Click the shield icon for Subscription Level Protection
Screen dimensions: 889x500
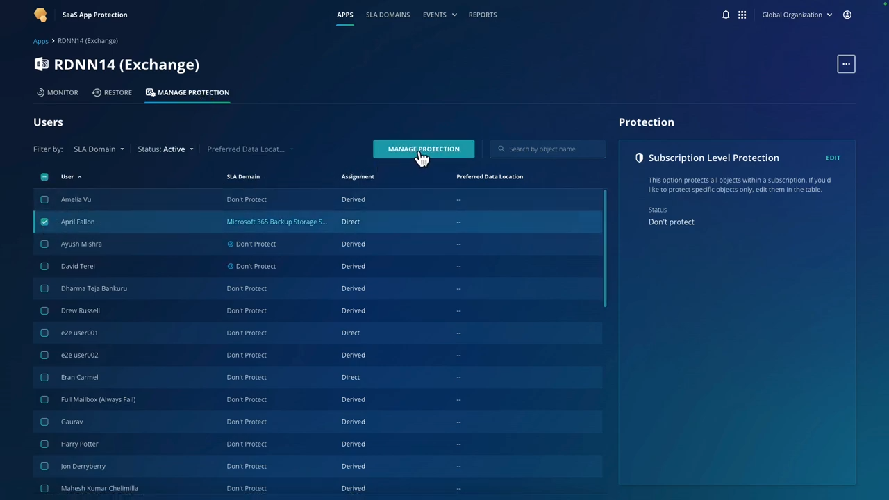click(639, 158)
